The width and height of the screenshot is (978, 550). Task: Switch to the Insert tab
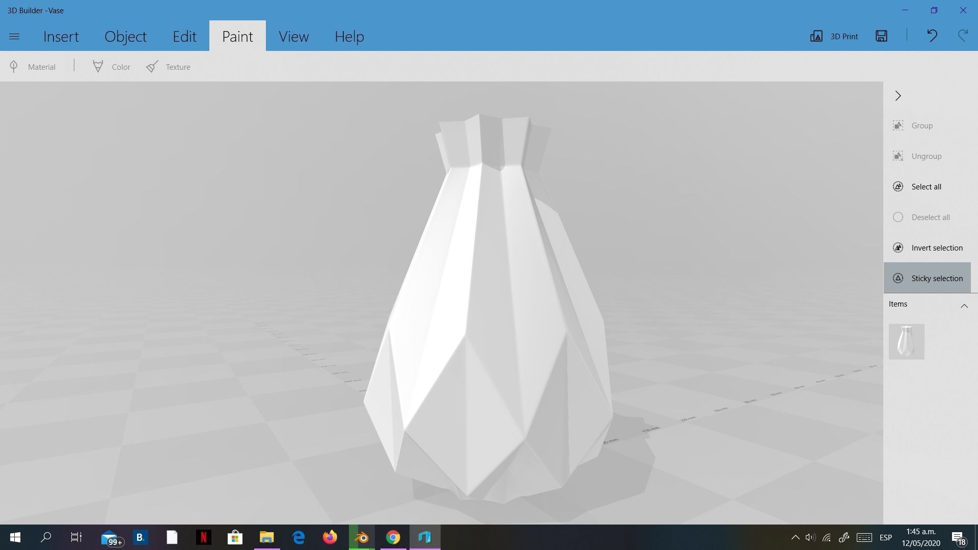pyautogui.click(x=61, y=37)
